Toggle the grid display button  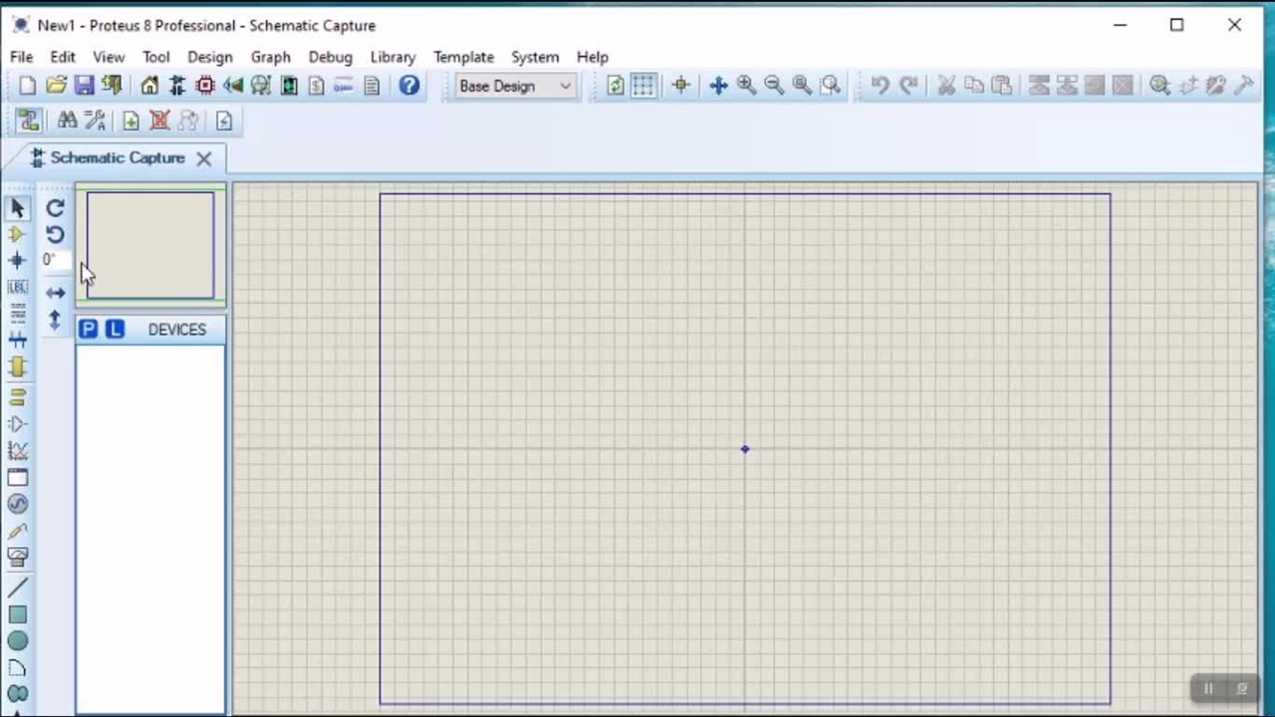643,86
